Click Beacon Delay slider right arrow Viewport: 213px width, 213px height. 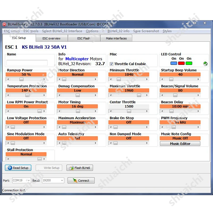198,111
